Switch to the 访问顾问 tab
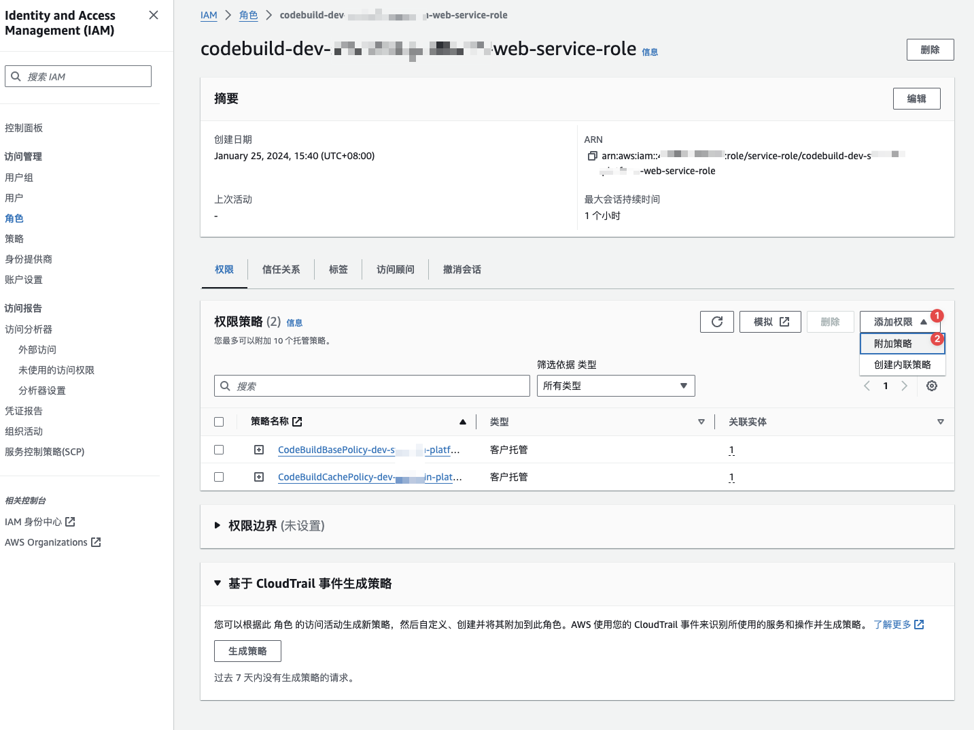 (396, 269)
